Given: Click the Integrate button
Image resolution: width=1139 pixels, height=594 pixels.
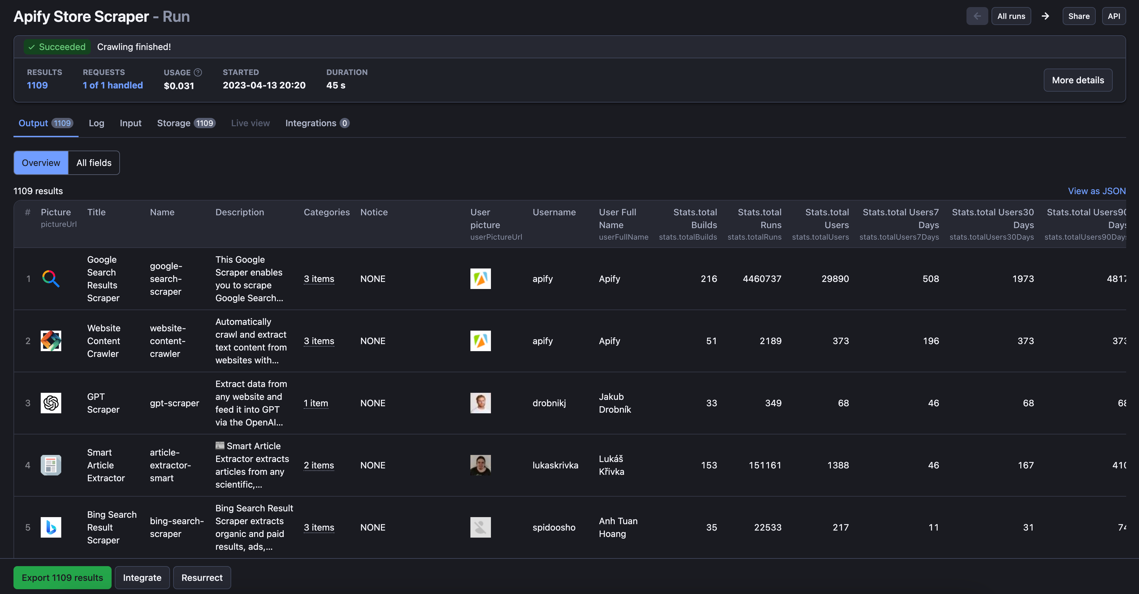Looking at the screenshot, I should (x=142, y=578).
